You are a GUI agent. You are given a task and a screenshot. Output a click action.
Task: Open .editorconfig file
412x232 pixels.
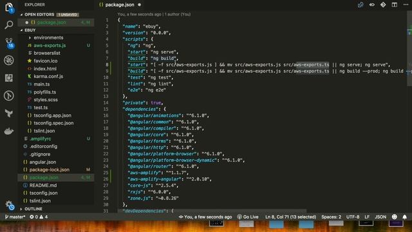tap(43, 146)
